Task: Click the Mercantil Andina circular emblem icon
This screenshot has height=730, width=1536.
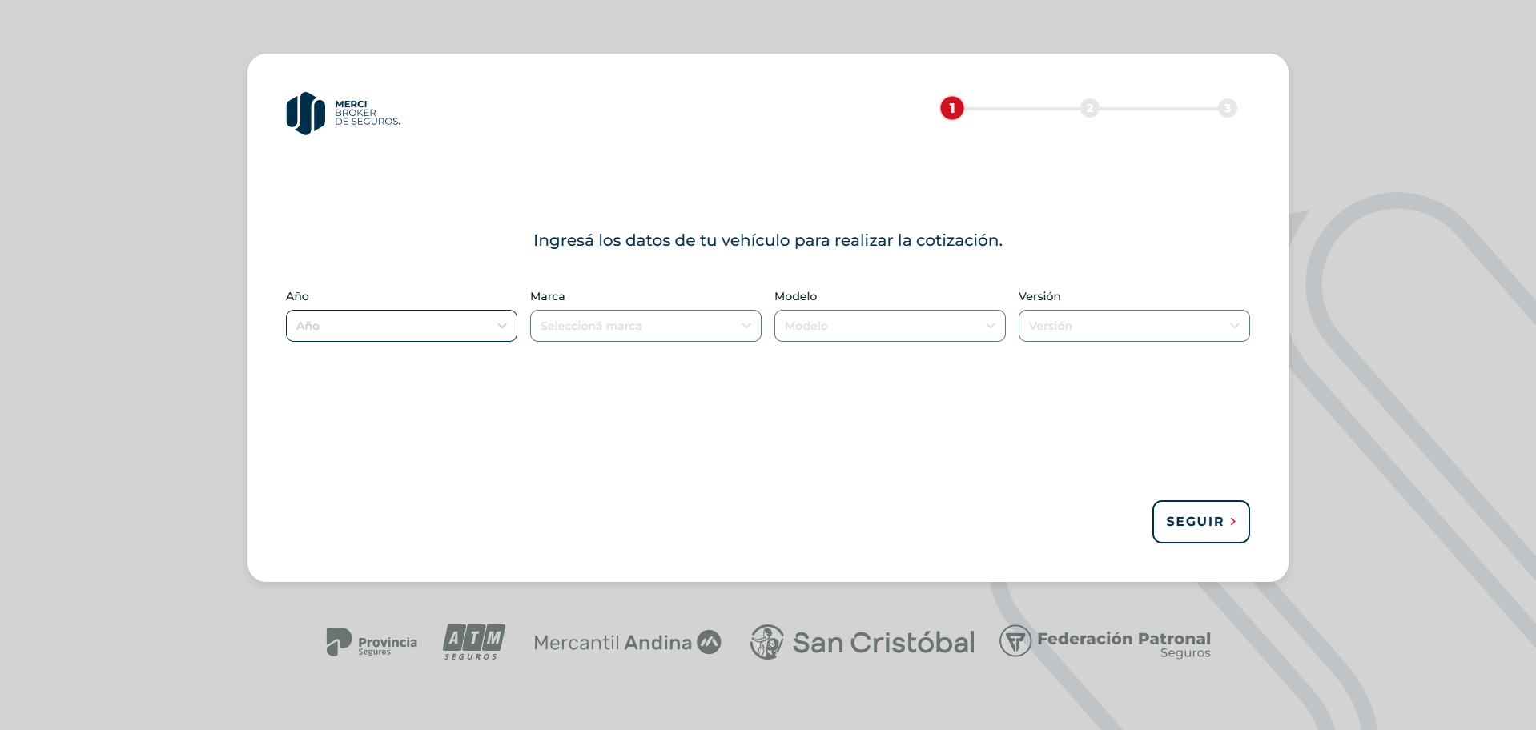Action: (x=708, y=642)
